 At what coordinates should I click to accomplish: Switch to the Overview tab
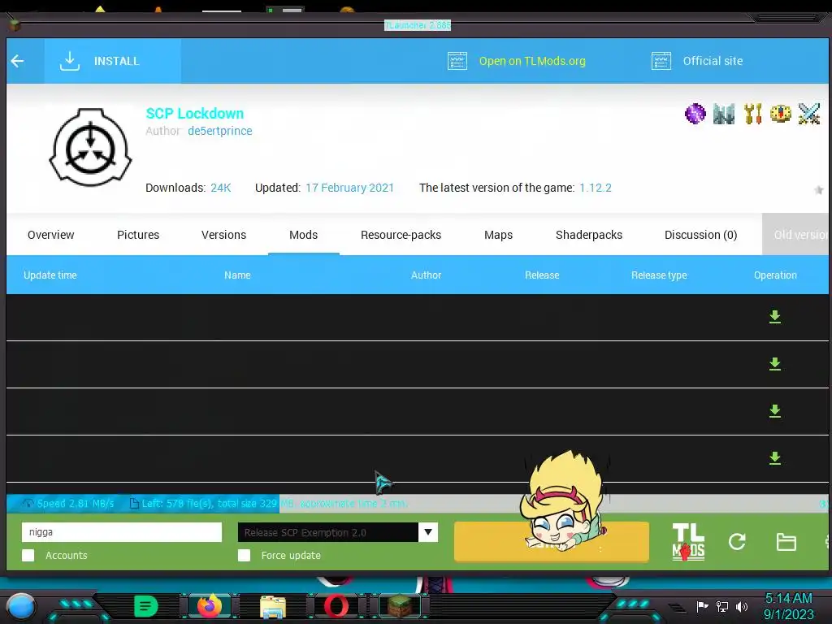point(51,235)
